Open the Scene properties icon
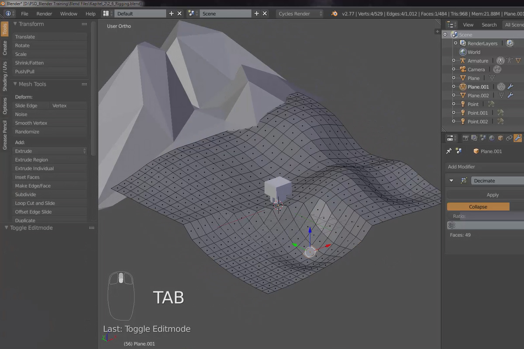524x349 pixels. pyautogui.click(x=483, y=138)
